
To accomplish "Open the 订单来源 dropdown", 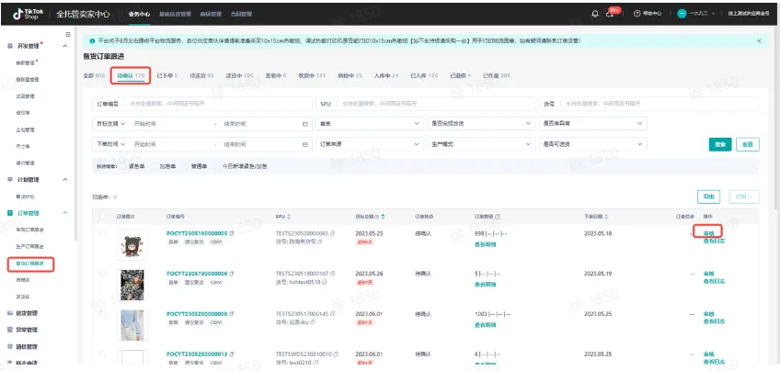I will [369, 144].
